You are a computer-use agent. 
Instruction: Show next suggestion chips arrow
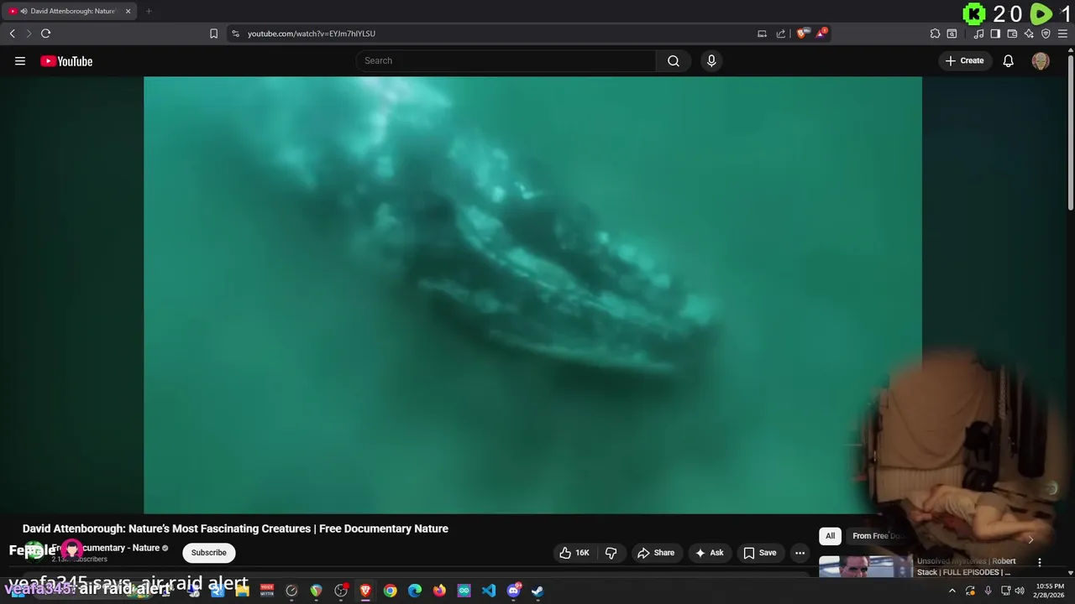coord(1030,539)
